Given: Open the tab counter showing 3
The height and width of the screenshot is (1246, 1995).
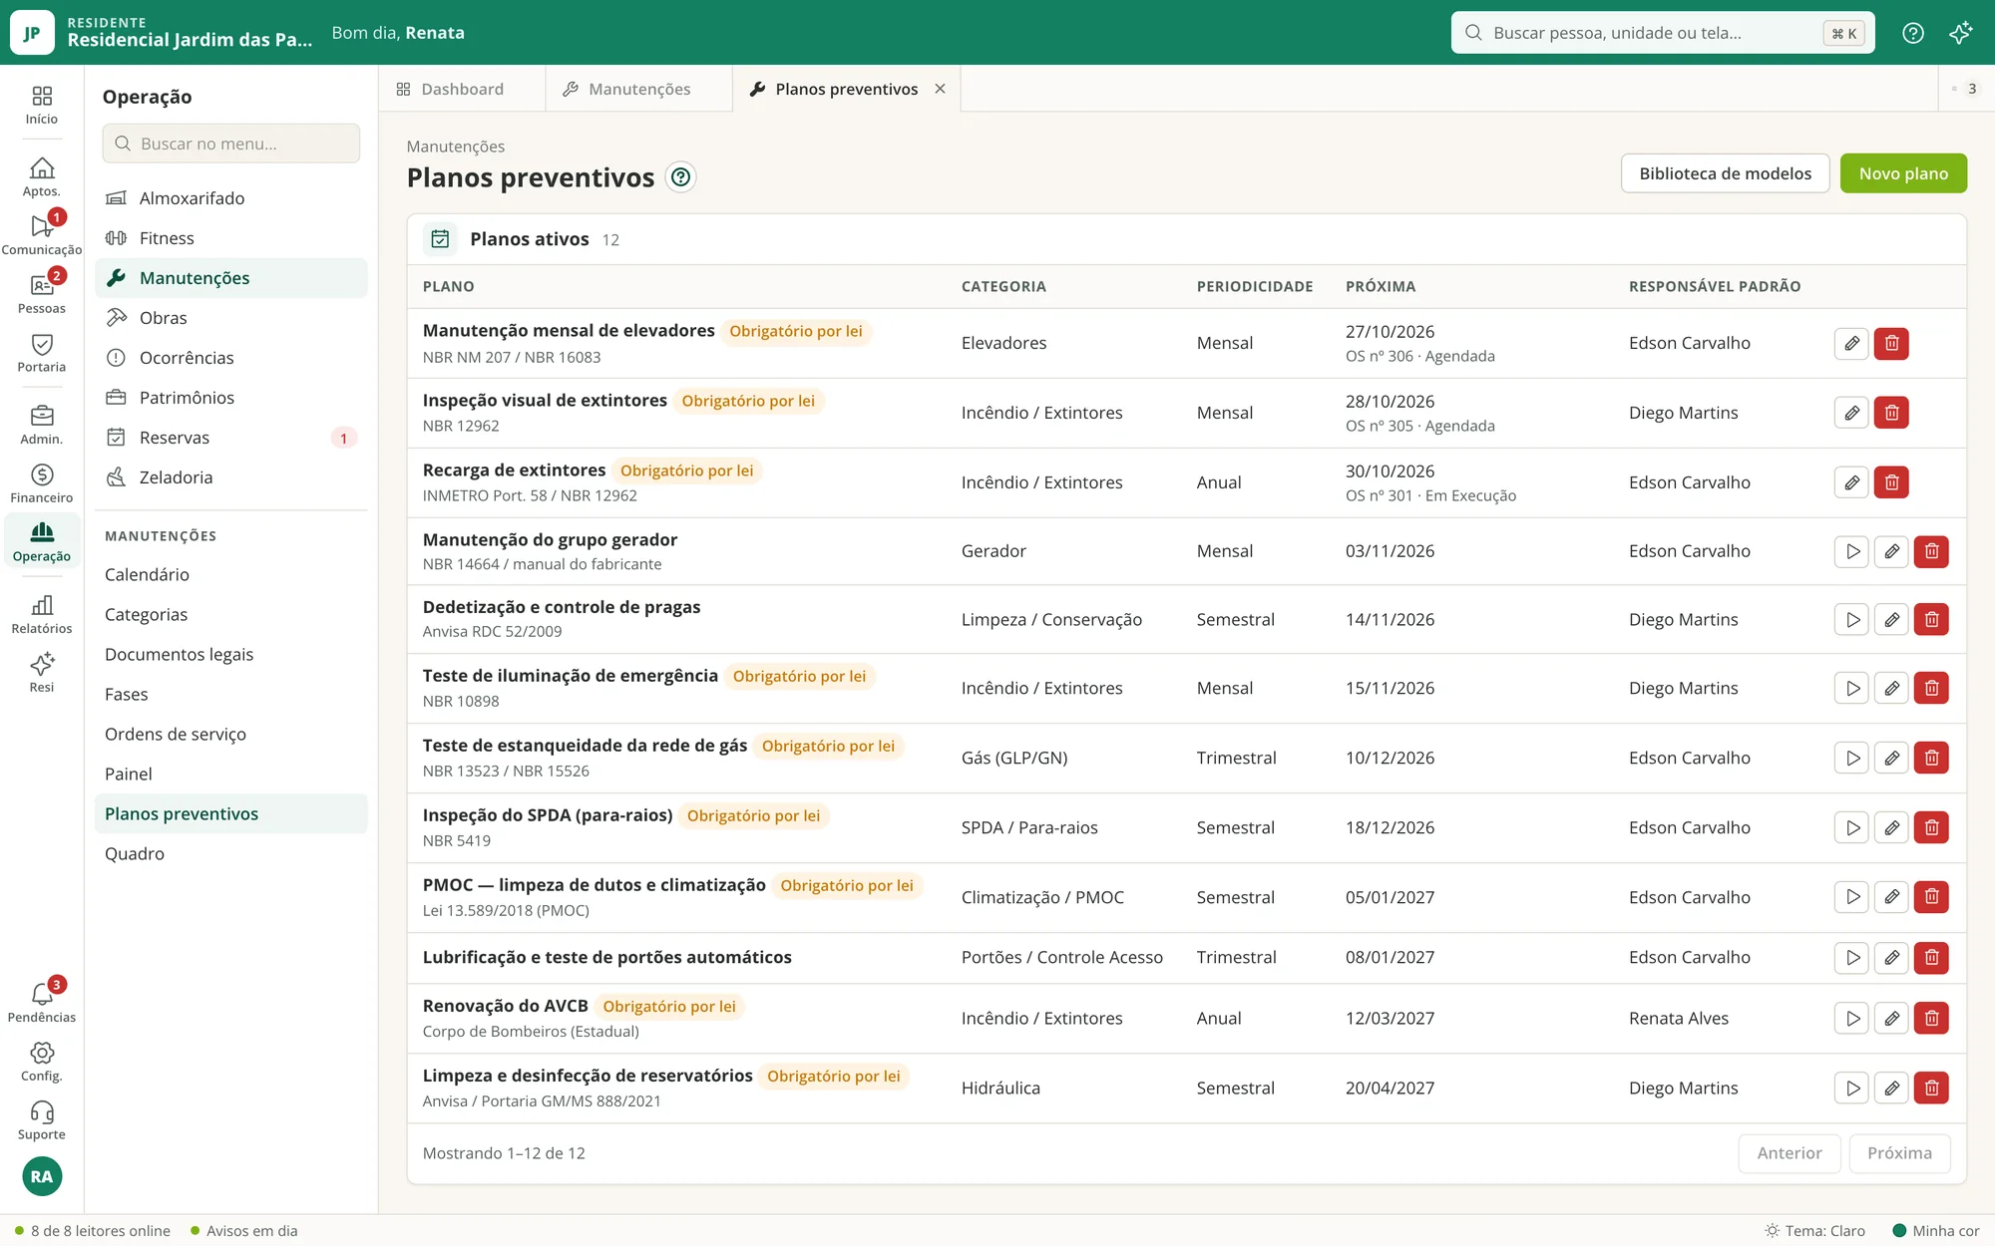Looking at the screenshot, I should 1965,89.
